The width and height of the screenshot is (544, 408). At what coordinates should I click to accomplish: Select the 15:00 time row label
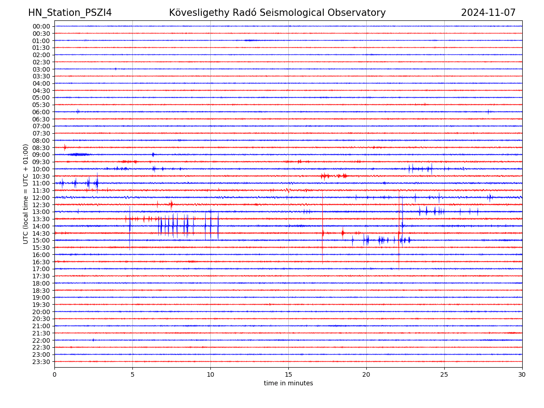click(41, 240)
